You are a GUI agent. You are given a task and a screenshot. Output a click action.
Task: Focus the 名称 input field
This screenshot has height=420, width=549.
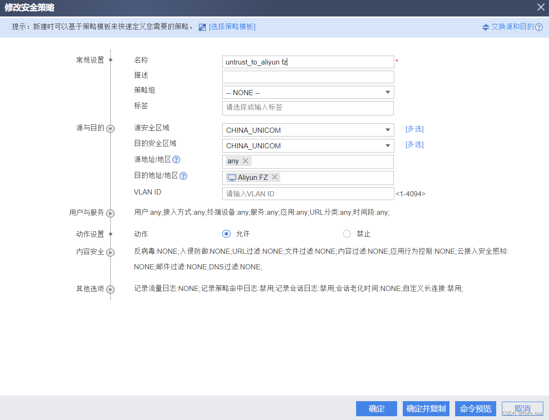[x=308, y=62]
